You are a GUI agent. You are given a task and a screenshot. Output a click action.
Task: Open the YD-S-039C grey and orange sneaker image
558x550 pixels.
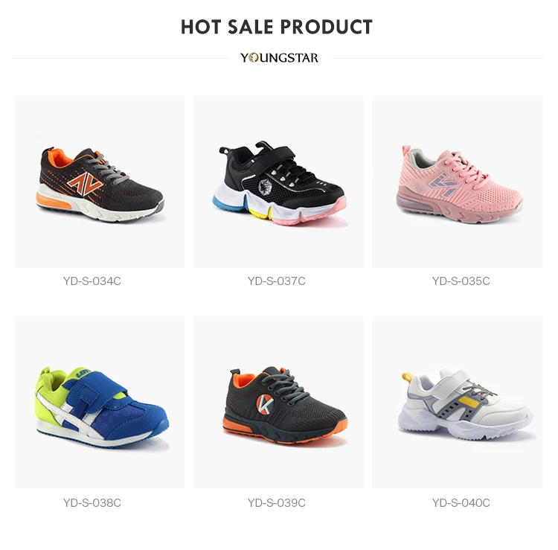pos(279,402)
